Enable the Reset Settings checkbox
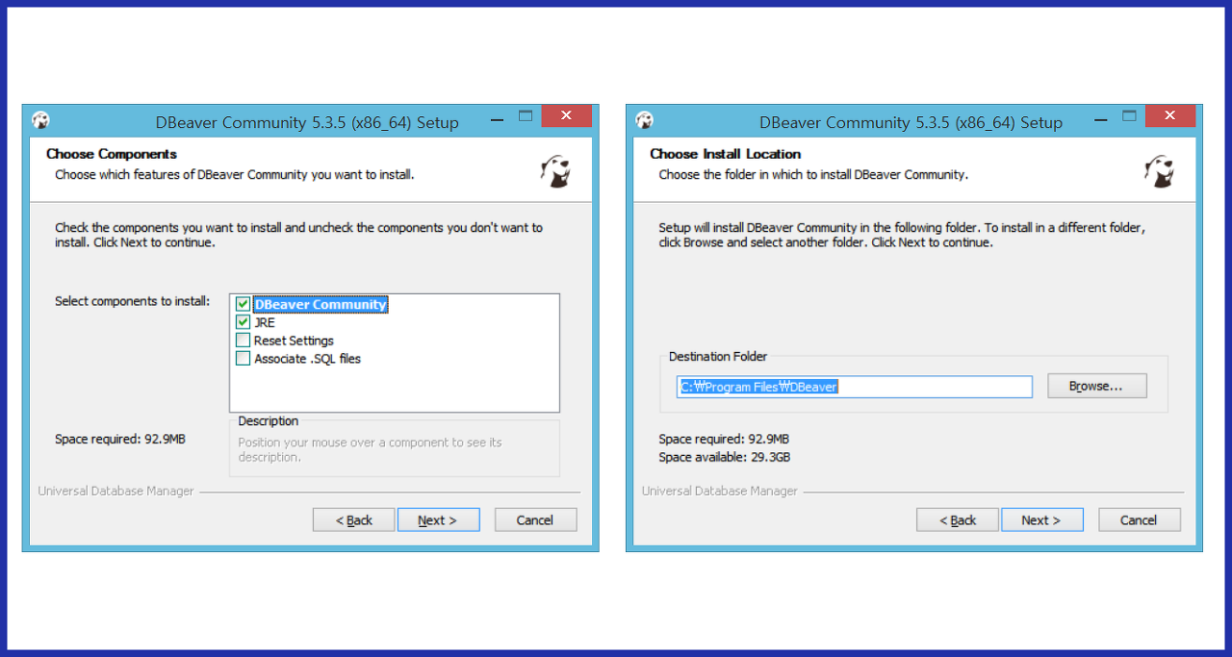This screenshot has height=657, width=1232. [243, 341]
